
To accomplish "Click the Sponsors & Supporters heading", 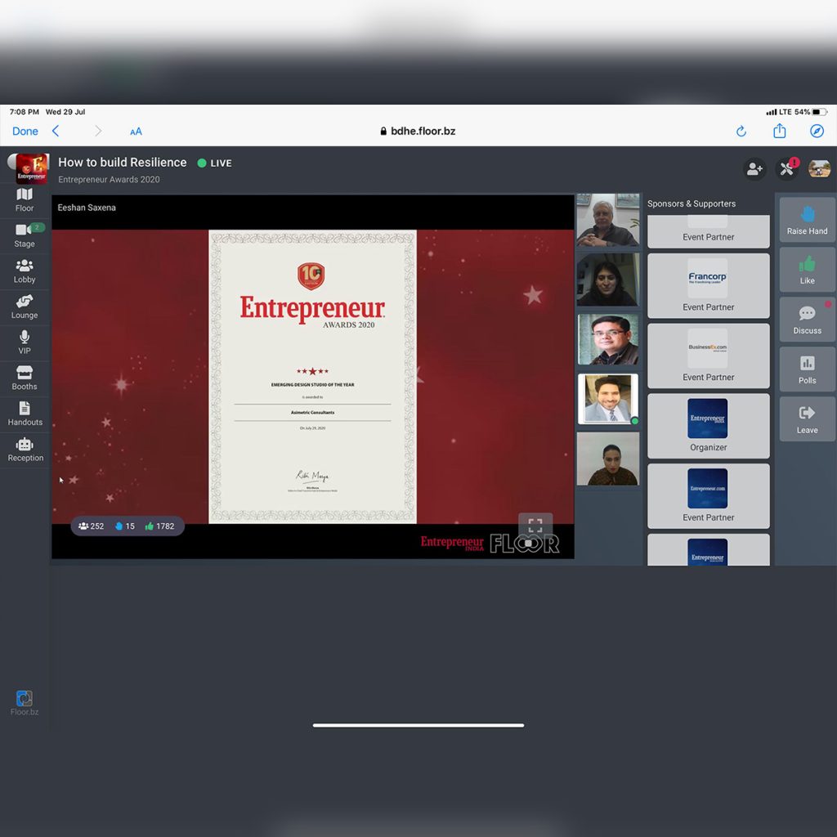I will coord(692,204).
